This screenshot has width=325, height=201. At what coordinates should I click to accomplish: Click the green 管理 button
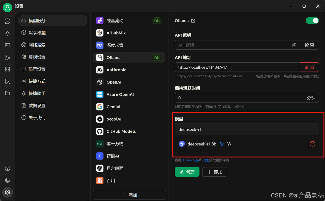tap(187, 172)
